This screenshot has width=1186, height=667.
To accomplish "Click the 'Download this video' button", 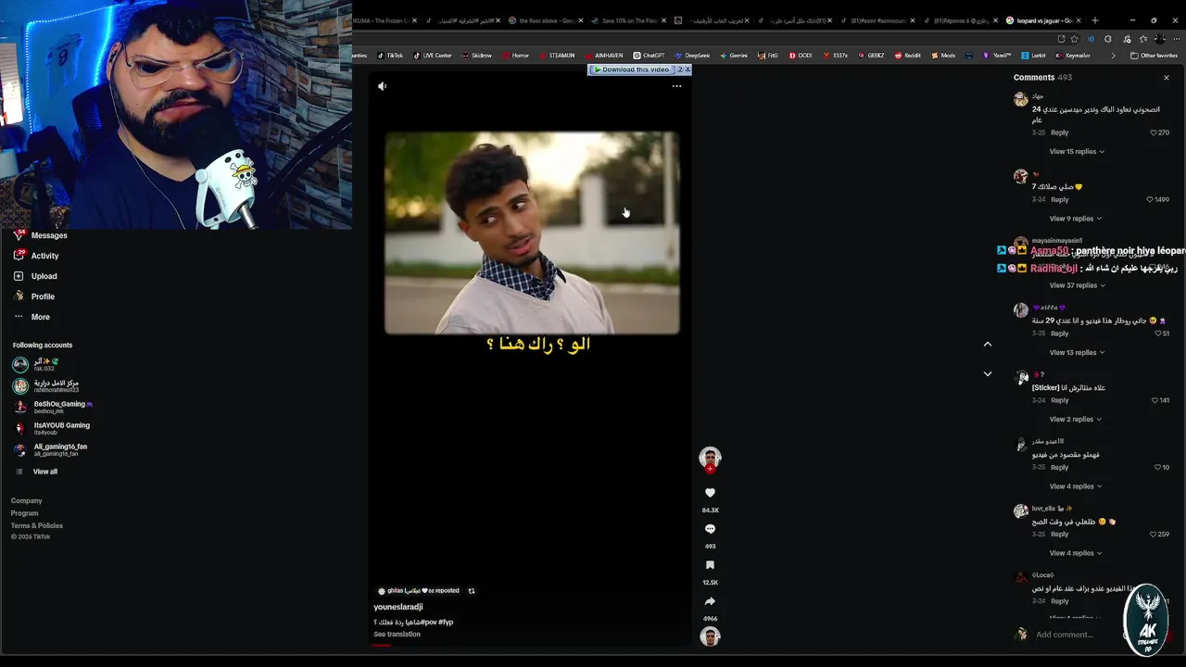I will tap(632, 69).
